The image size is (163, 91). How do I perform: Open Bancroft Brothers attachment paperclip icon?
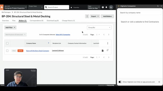tap(107, 50)
